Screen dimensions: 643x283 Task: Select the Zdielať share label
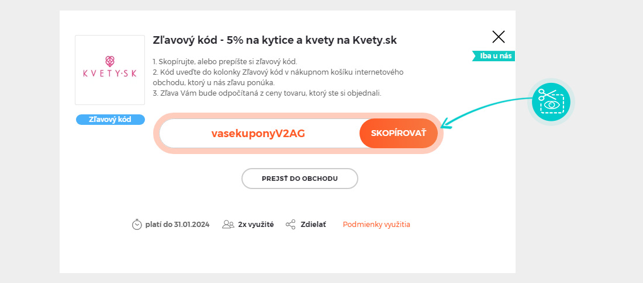tap(313, 225)
